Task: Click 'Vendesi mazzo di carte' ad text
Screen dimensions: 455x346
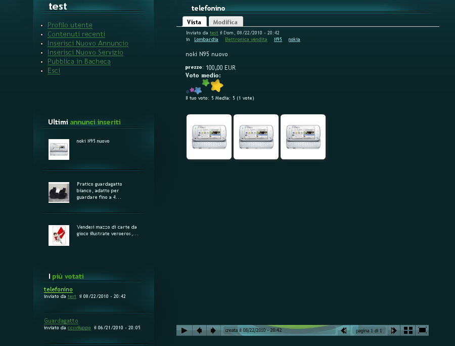Action: pyautogui.click(x=107, y=230)
